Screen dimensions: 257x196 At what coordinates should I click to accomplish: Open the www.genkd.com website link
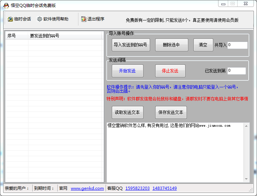pyautogui.click(x=87, y=188)
